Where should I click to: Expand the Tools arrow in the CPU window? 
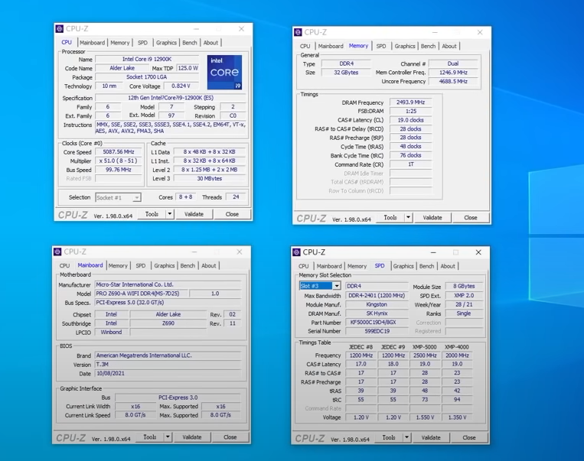[x=170, y=214]
